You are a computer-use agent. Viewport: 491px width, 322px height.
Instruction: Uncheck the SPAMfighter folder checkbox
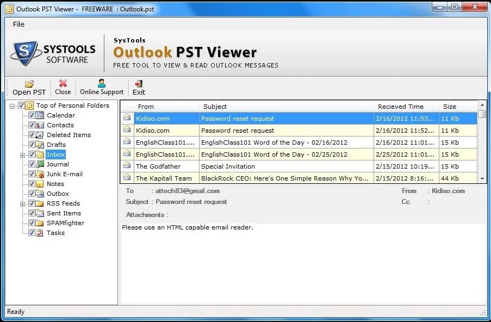[32, 223]
